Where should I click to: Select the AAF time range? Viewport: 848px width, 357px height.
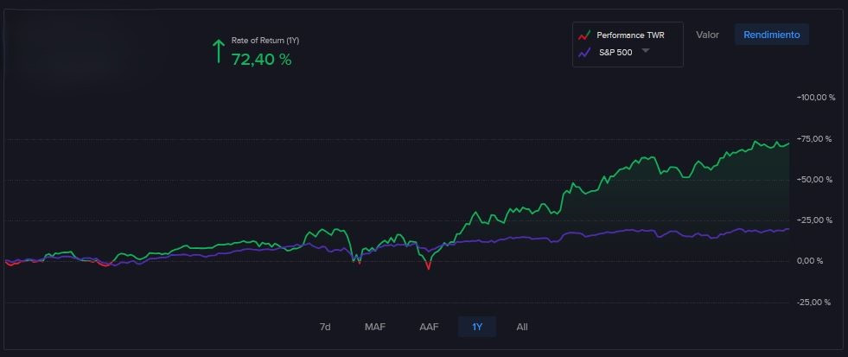click(x=429, y=327)
